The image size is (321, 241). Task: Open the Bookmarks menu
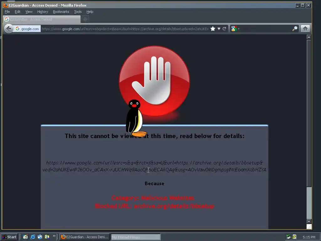coord(61,12)
